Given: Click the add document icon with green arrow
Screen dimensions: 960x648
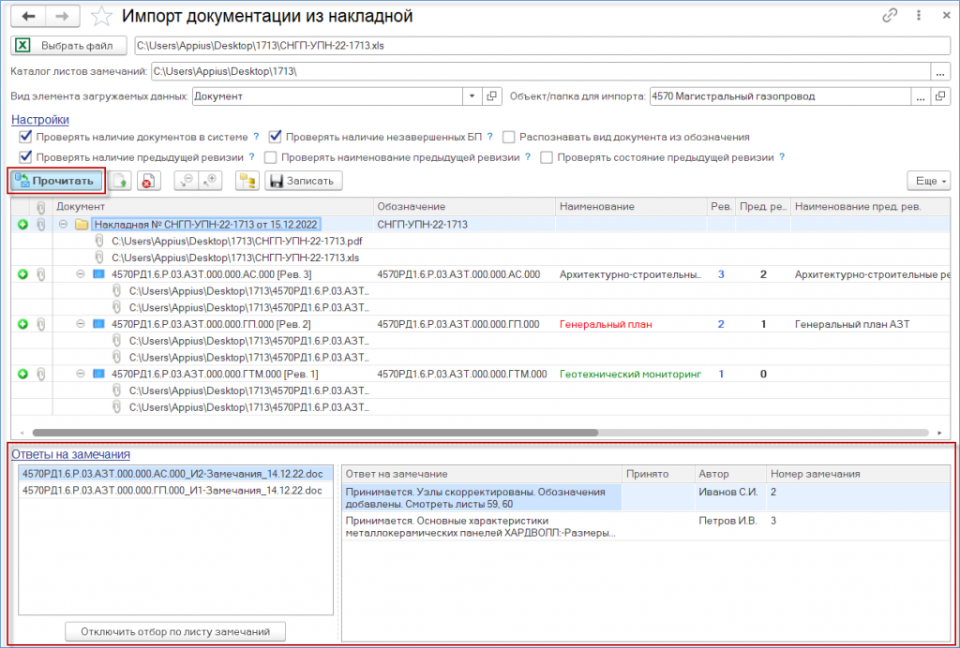Looking at the screenshot, I should 119,181.
